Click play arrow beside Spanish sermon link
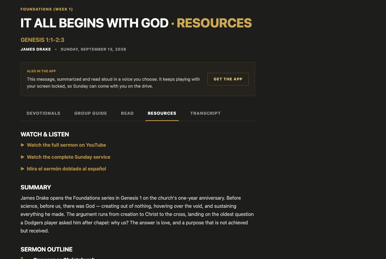The image size is (386, 259). (x=22, y=169)
